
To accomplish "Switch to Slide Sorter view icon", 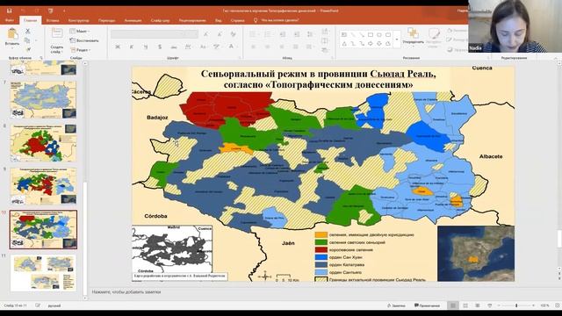I will pyautogui.click(x=465, y=305).
